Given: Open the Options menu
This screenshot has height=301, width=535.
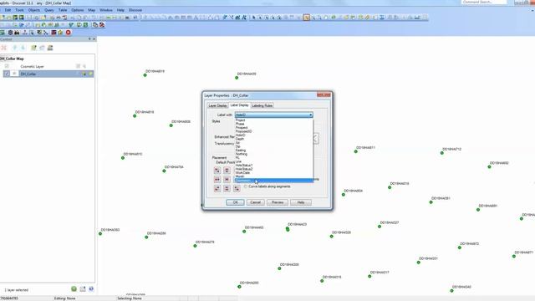Looking at the screenshot, I should [78, 10].
